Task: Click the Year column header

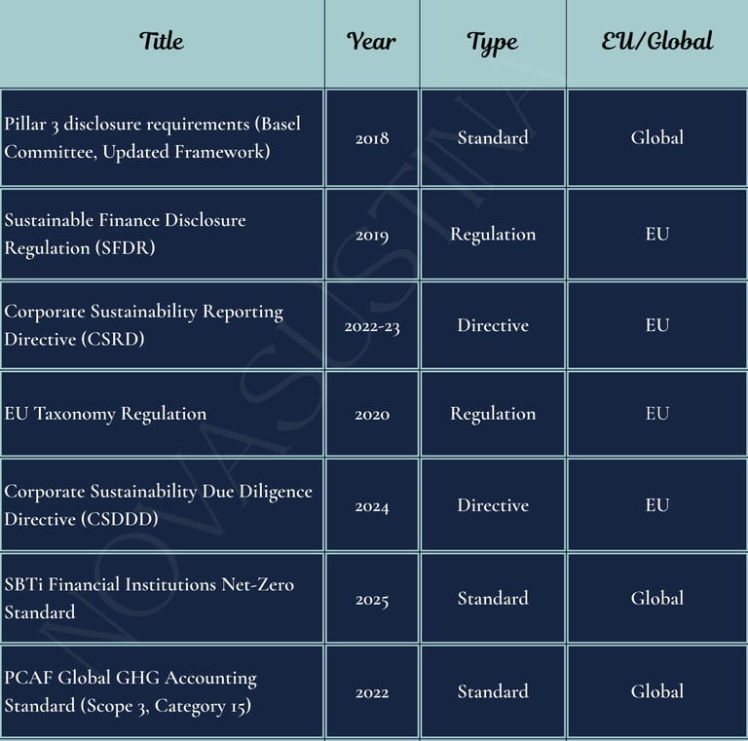Action: tap(372, 41)
